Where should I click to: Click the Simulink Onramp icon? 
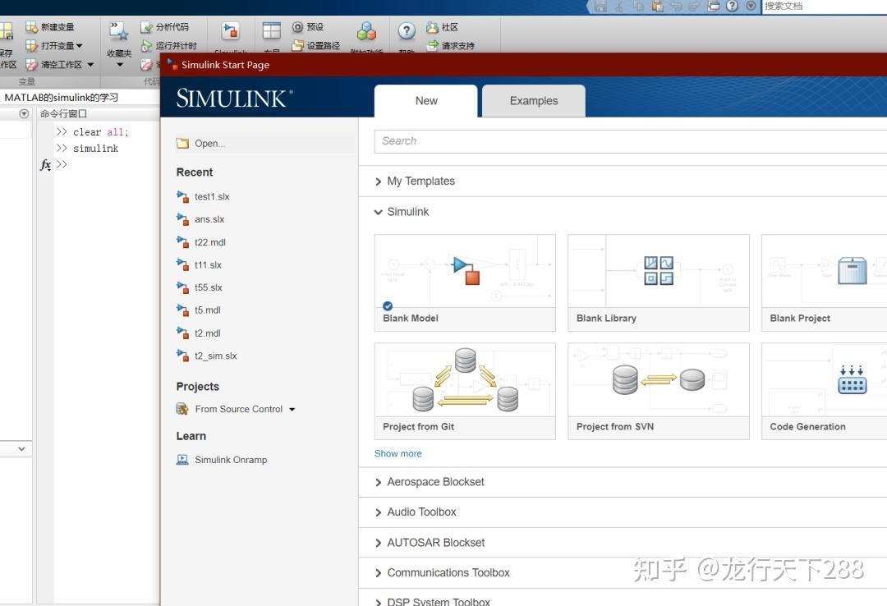[x=182, y=460]
